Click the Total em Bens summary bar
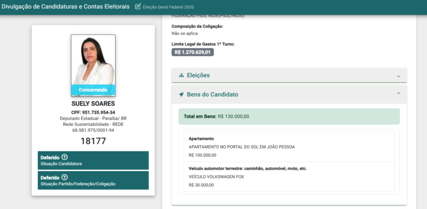 (289, 116)
